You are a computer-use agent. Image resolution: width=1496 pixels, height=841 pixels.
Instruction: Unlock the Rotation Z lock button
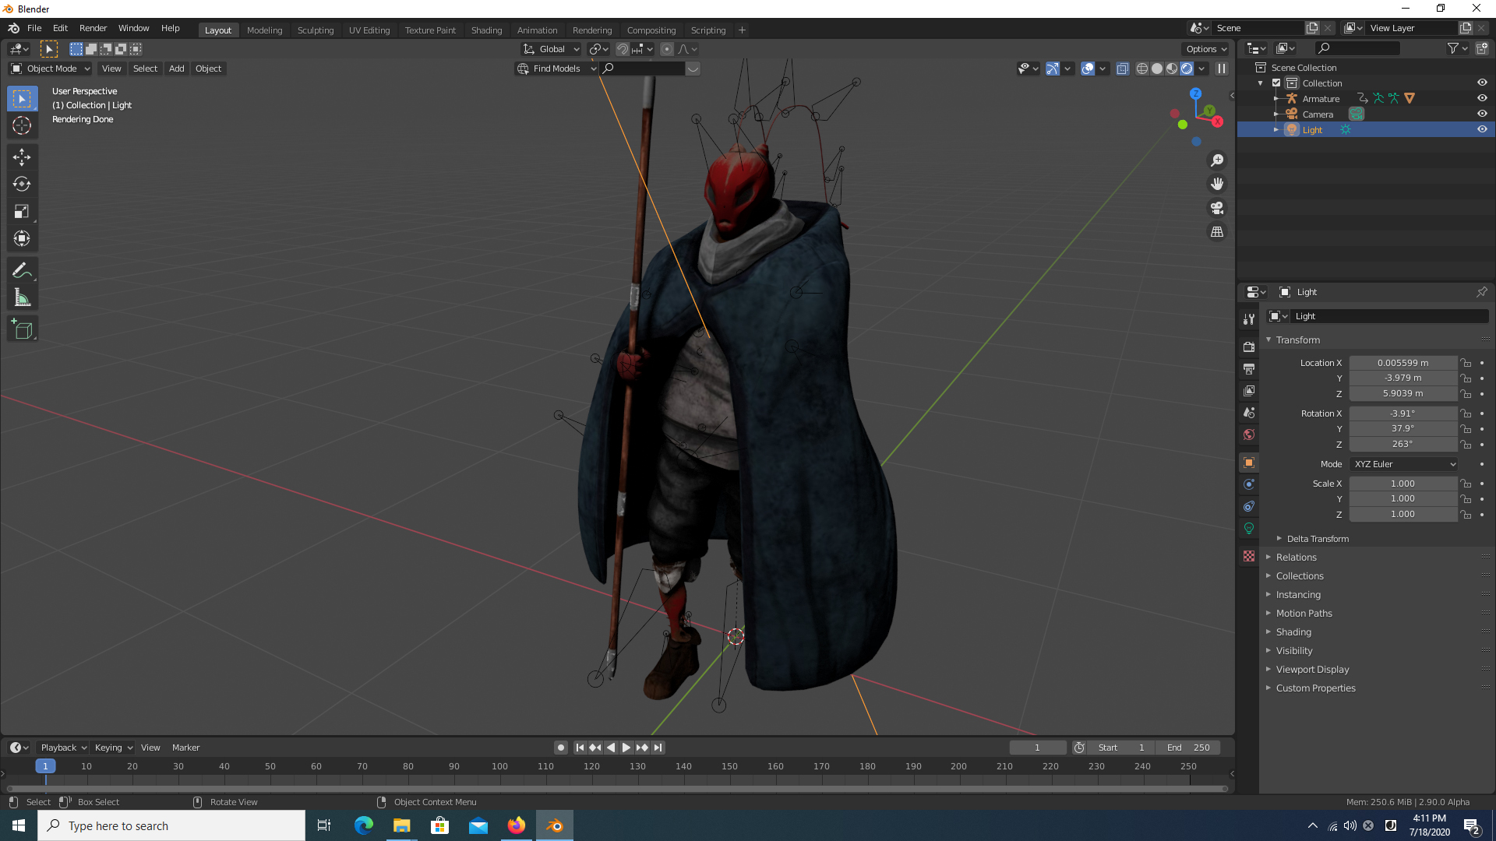click(1466, 444)
